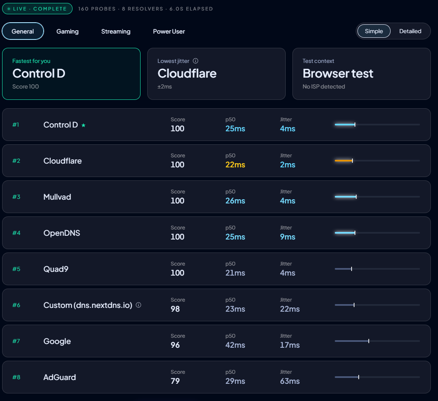Viewport: 438px width, 401px height.
Task: Click the 63ms jitter value for AdGuard
Action: pos(290,381)
